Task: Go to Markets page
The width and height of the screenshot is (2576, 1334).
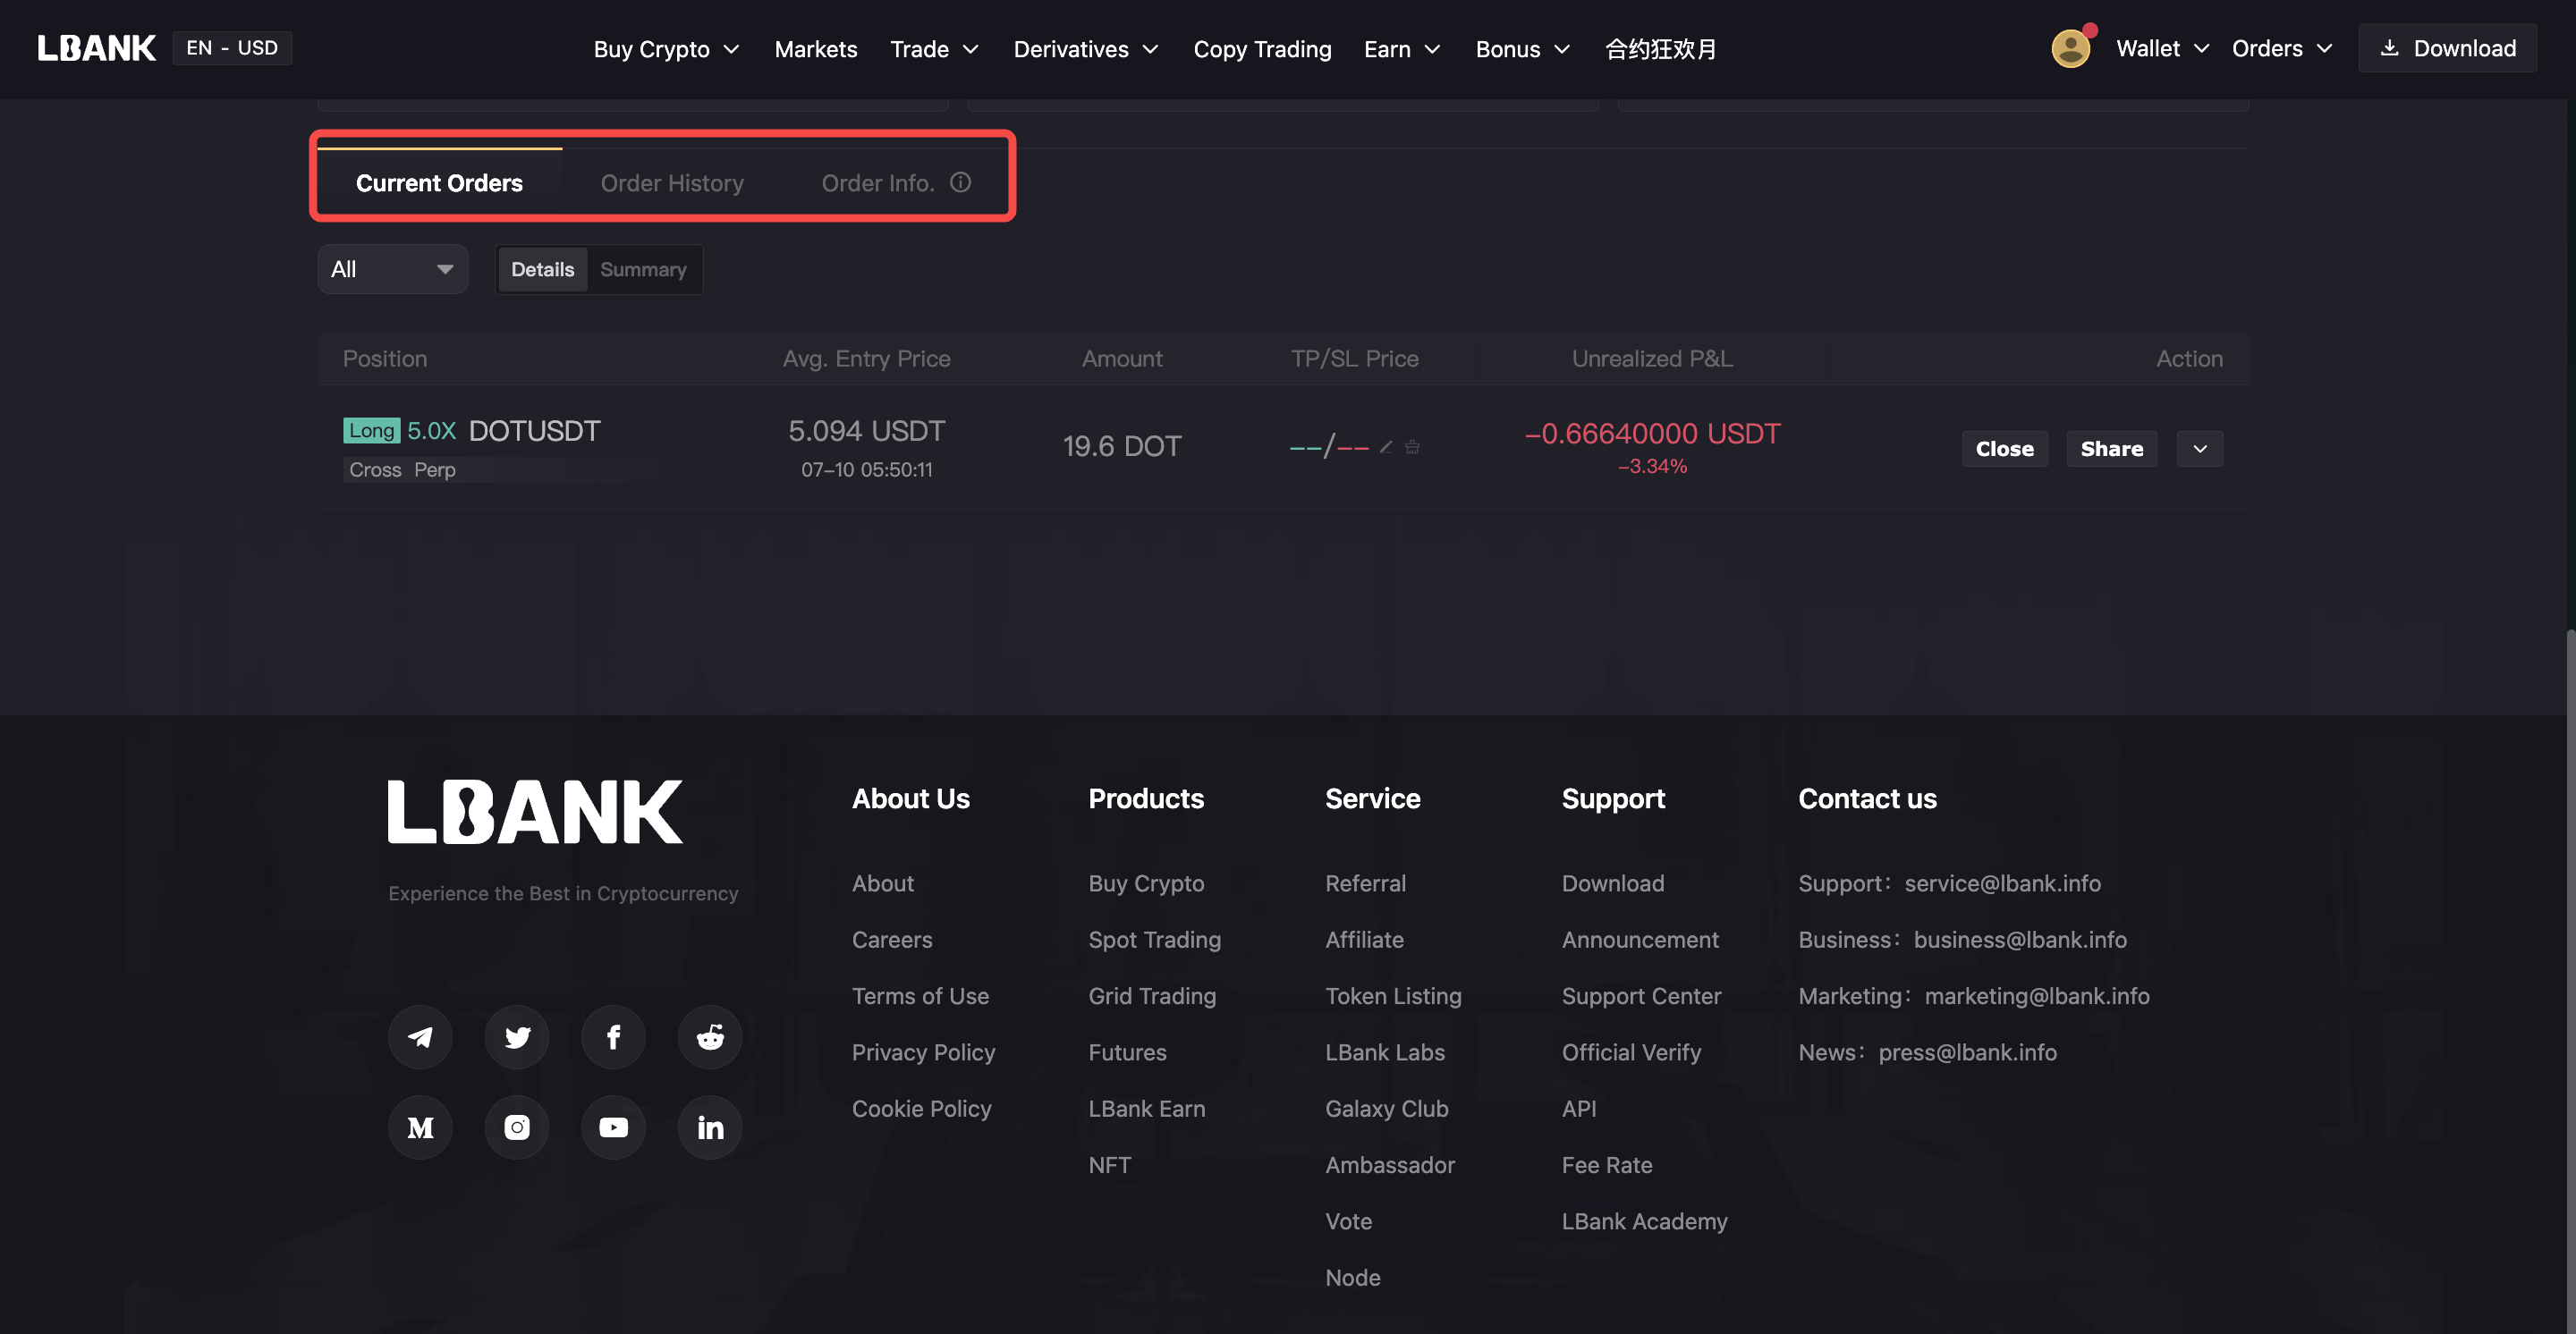Action: (x=816, y=49)
